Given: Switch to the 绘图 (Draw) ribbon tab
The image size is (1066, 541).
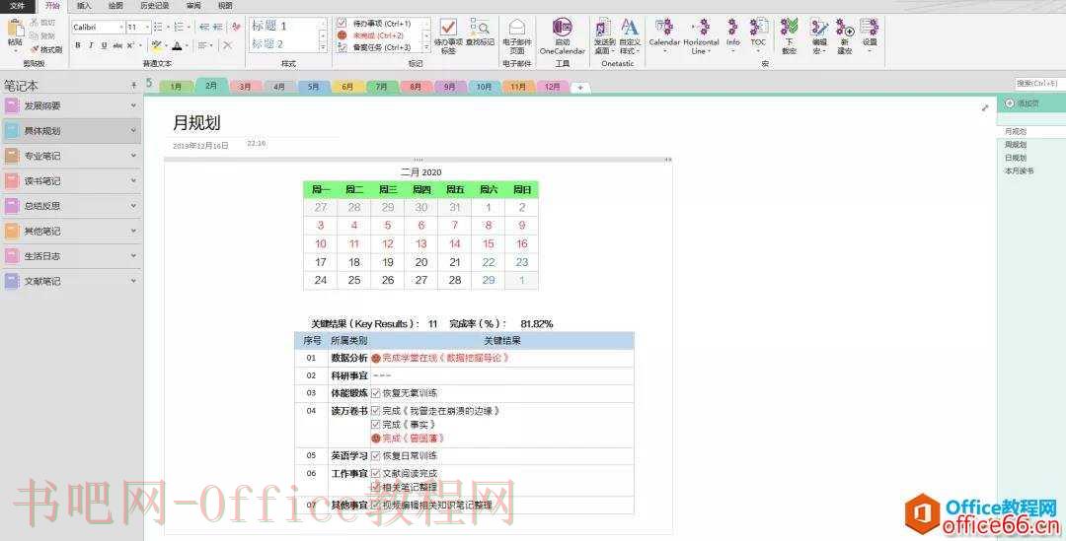Looking at the screenshot, I should coord(116,6).
